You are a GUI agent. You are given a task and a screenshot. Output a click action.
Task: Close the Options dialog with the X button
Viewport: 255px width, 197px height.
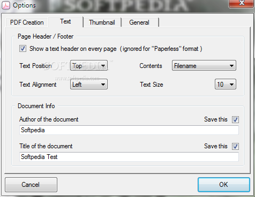pos(242,3)
